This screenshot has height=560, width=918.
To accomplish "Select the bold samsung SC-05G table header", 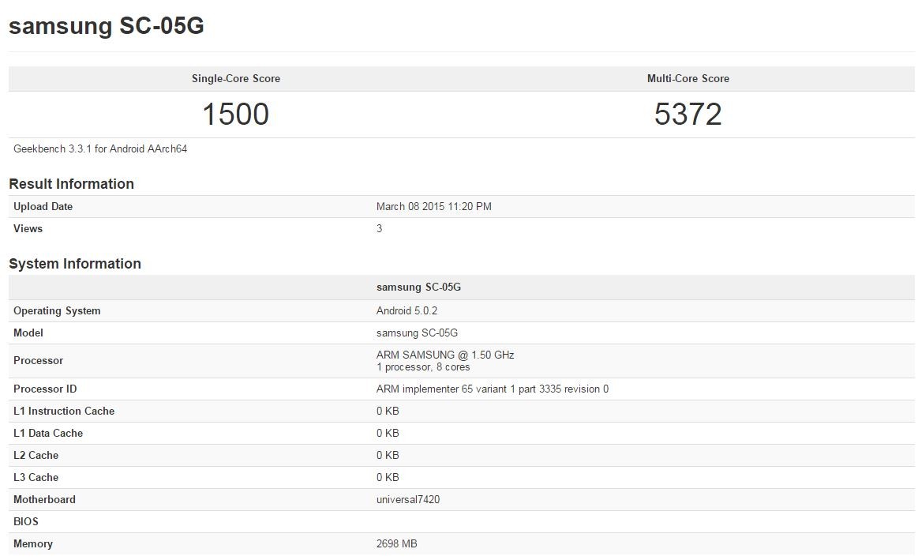I will tap(418, 287).
